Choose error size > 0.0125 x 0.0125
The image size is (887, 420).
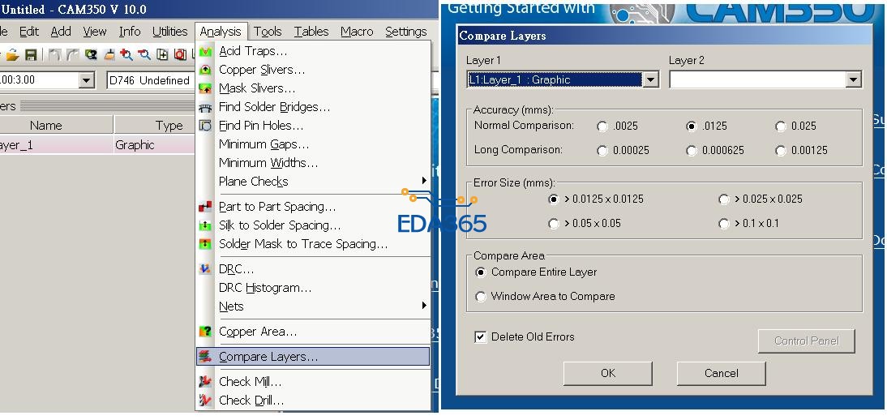click(554, 199)
